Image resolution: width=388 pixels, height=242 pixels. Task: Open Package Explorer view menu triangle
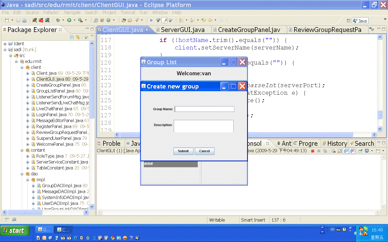point(92,36)
